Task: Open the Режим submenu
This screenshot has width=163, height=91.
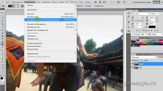Action: pos(50,5)
